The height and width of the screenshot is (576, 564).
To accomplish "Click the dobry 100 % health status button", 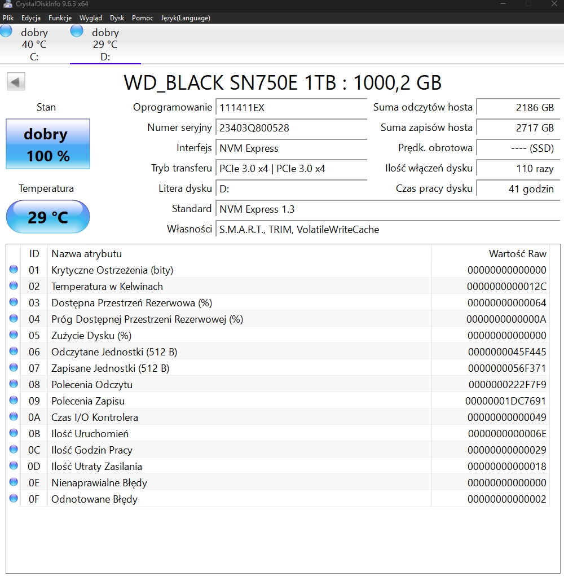I will [x=48, y=144].
